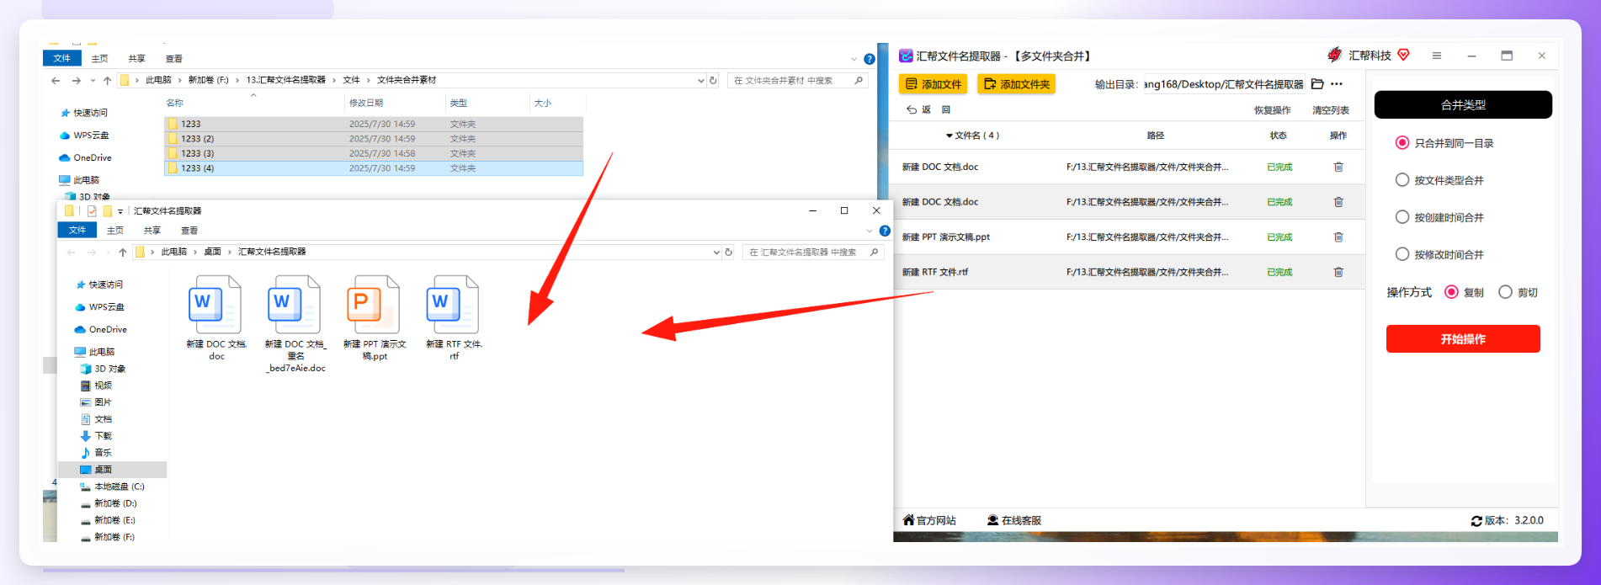Select the _bed7eAie.doc Word file icon

[x=295, y=305]
